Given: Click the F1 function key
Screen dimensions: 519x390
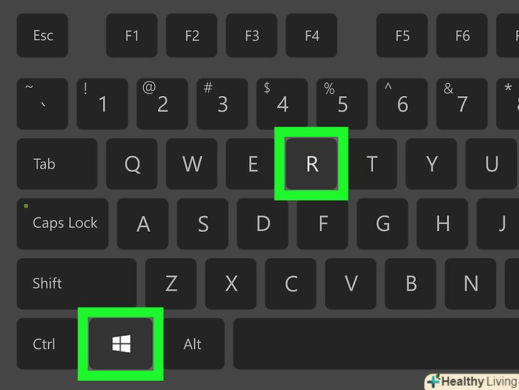Looking at the screenshot, I should pyautogui.click(x=132, y=36).
